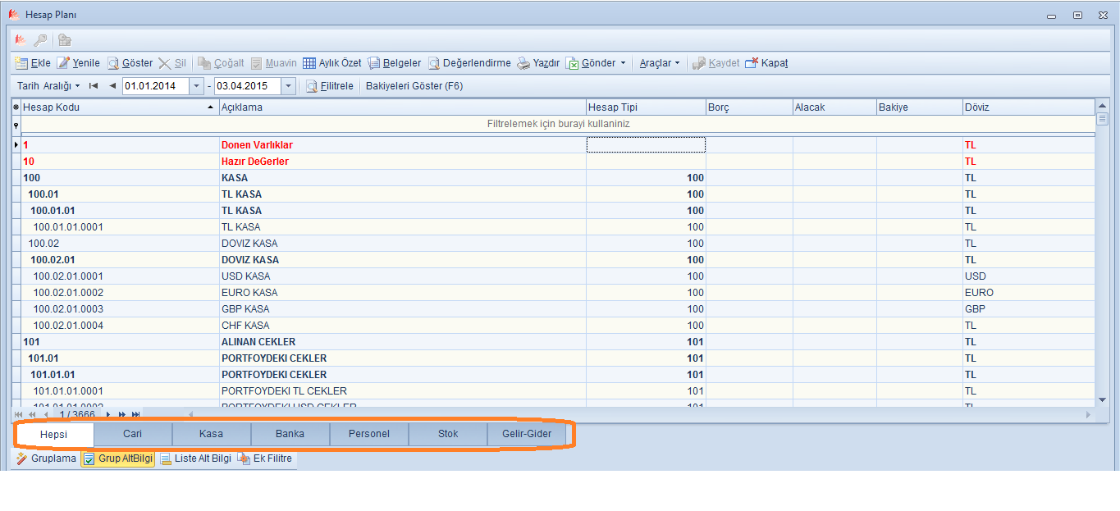Screen dimensions: 1120x511
Task: Click the key icon in top toolbar
Action: (x=40, y=39)
